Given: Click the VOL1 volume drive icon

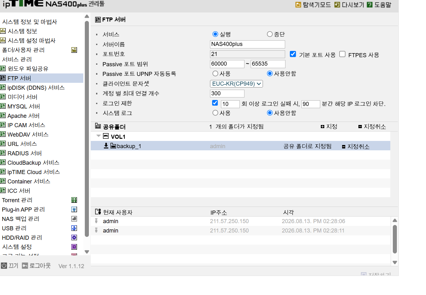Looking at the screenshot, I should coord(106,136).
